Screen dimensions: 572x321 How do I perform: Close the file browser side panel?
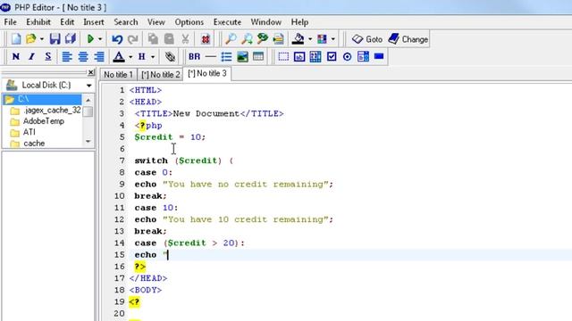(91, 72)
